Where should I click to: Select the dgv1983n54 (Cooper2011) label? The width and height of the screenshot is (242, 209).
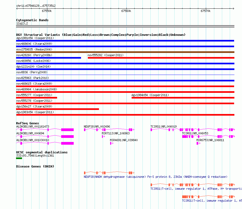pyautogui.click(x=35, y=112)
